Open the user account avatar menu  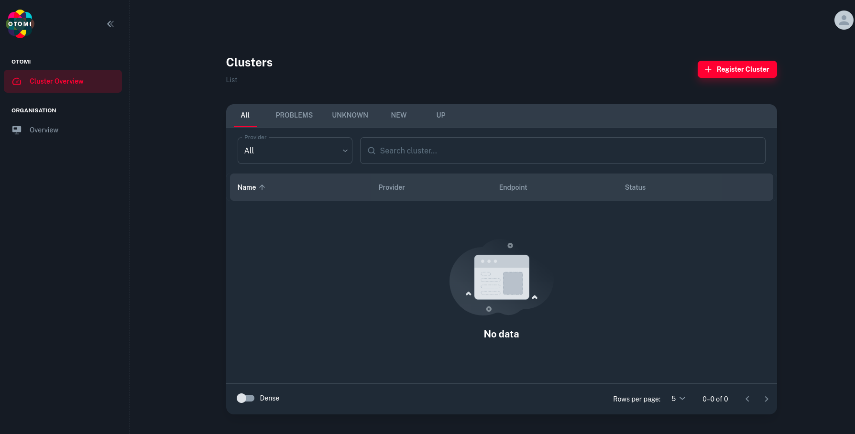(x=844, y=20)
